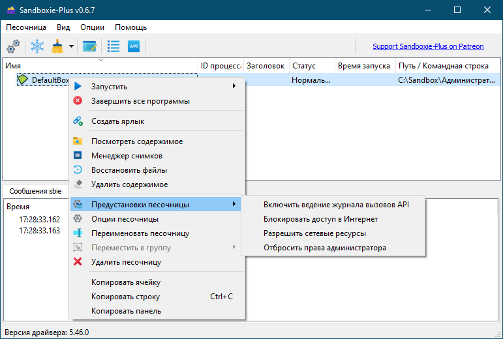Click the blue list view toolbar icon
This screenshot has height=339, width=503.
[x=114, y=46]
